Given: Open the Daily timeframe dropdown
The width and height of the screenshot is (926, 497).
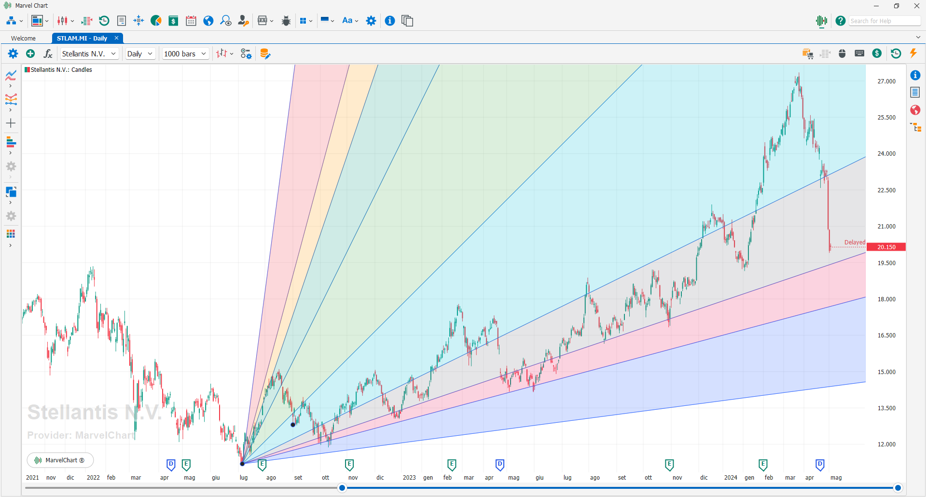Looking at the screenshot, I should click(x=140, y=54).
